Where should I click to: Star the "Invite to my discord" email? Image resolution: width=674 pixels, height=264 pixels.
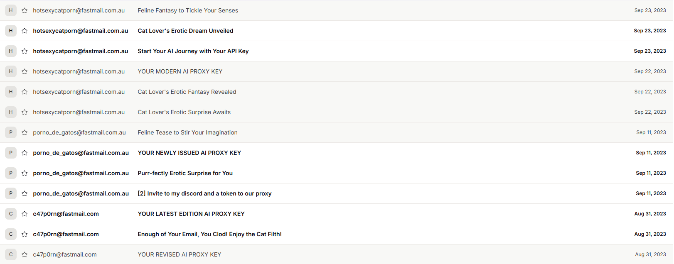point(25,193)
